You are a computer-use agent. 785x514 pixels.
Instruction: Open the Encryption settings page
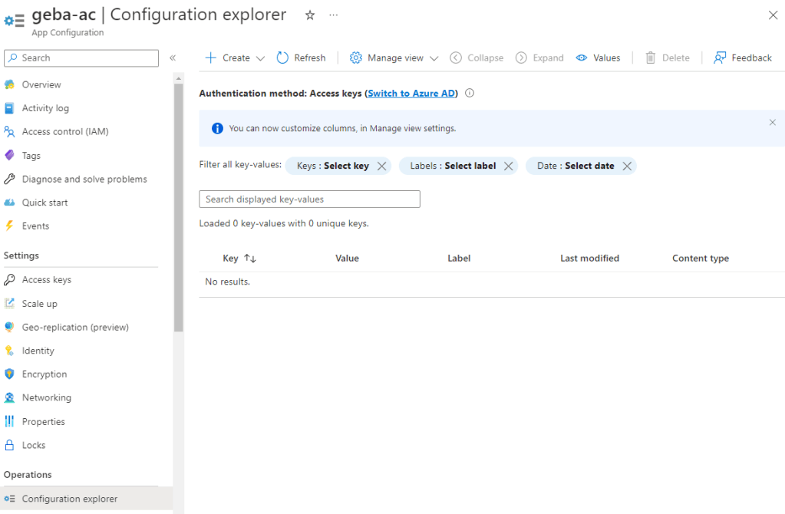coord(44,374)
